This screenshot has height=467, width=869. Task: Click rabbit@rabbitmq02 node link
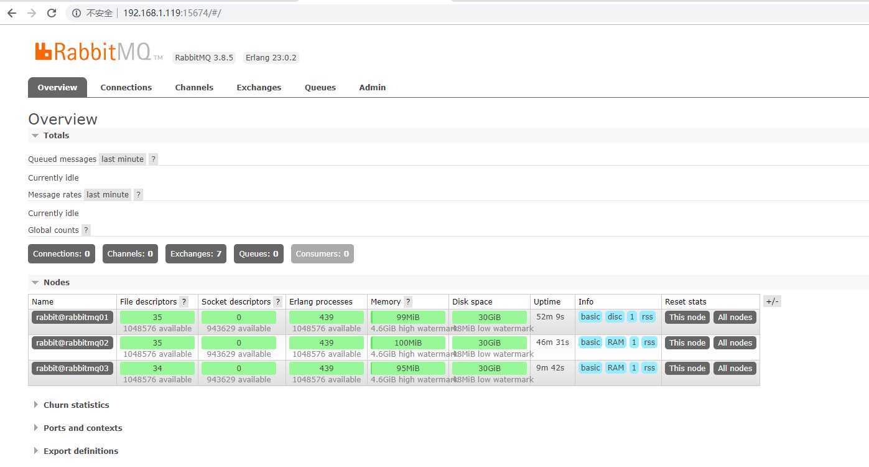72,343
